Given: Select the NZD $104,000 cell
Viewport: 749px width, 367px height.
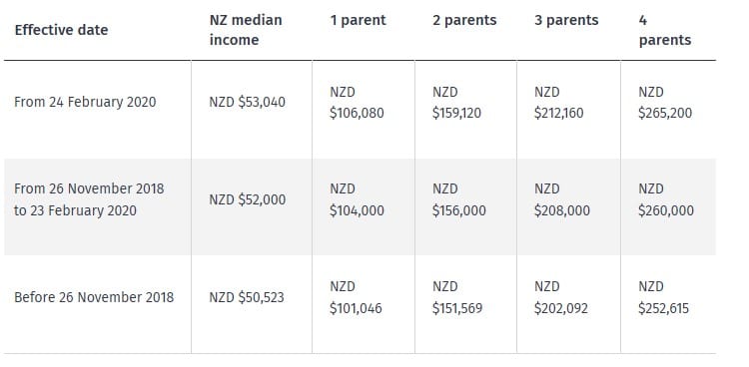Looking at the screenshot, I should click(357, 199).
